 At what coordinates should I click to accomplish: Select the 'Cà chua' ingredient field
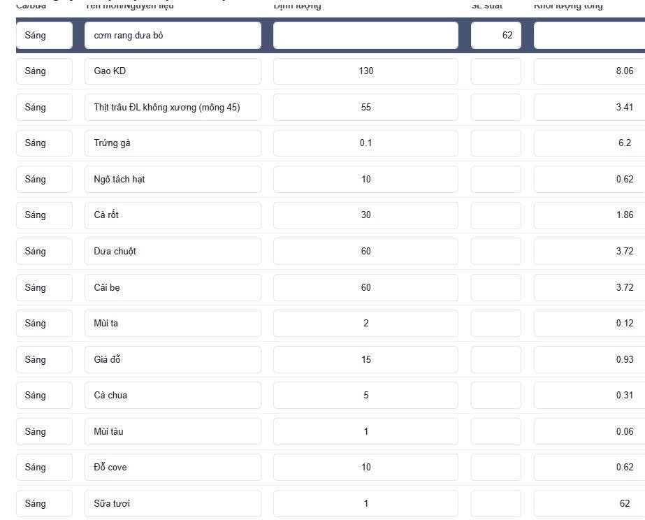[x=173, y=396]
